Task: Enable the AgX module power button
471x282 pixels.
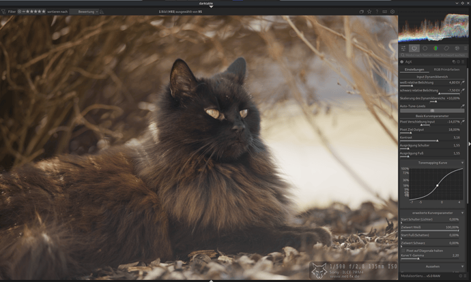Action: click(402, 61)
